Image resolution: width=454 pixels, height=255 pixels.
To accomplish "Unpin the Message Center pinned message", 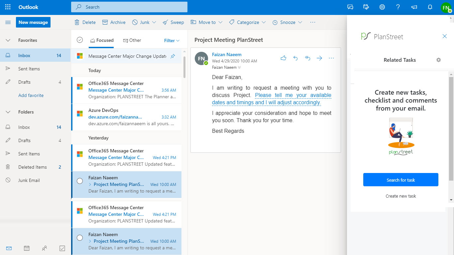I will tap(173, 56).
